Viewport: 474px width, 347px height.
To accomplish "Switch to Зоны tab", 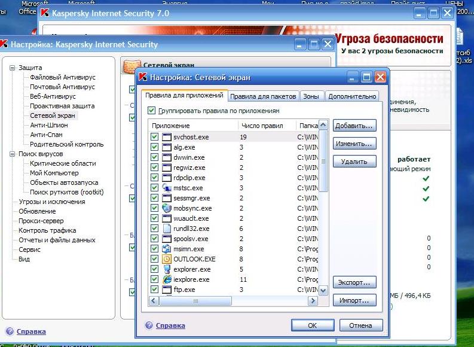I will pyautogui.click(x=311, y=96).
